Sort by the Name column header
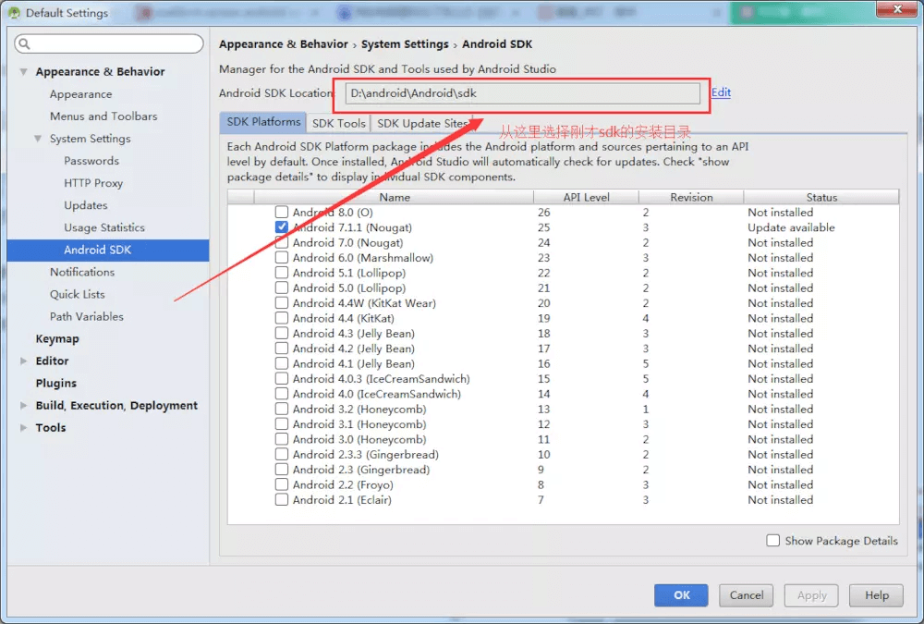 point(395,197)
